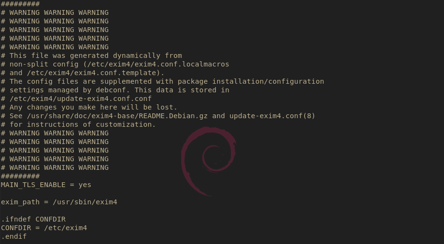This screenshot has height=244, width=444.
Task: Click the hash row above MAIN_TLS_ENABLE
Action: coord(20,176)
